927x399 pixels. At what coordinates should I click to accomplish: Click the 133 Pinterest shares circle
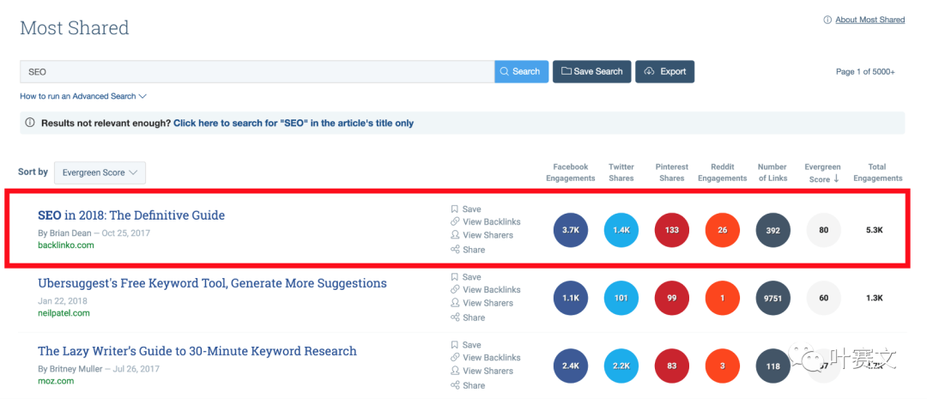point(671,230)
